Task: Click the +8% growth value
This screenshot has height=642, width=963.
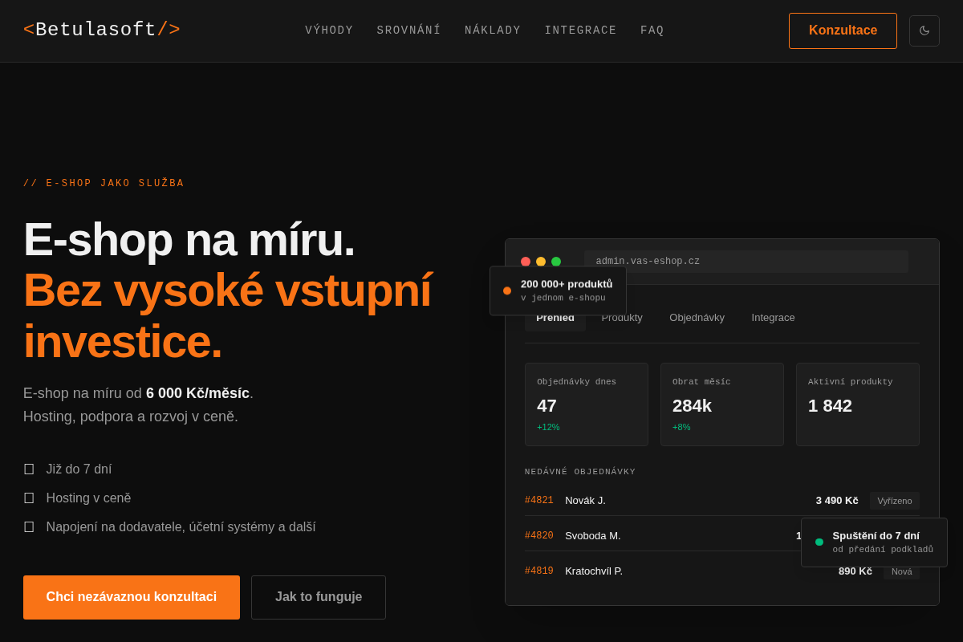Action: (681, 427)
